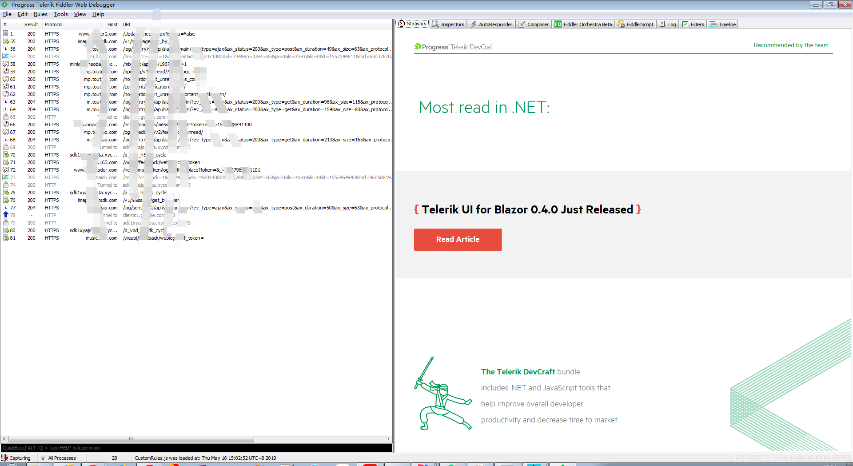Viewport: 853px width, 466px height.
Task: Click the JSON icon of session 60
Action: (x=6, y=79)
